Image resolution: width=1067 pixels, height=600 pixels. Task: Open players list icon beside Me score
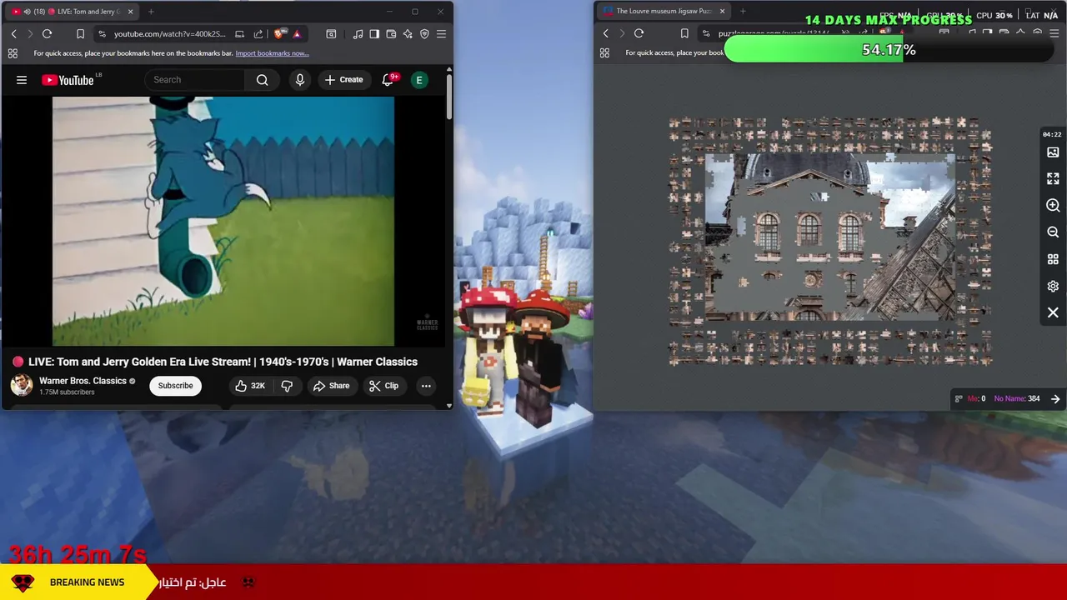(x=959, y=399)
